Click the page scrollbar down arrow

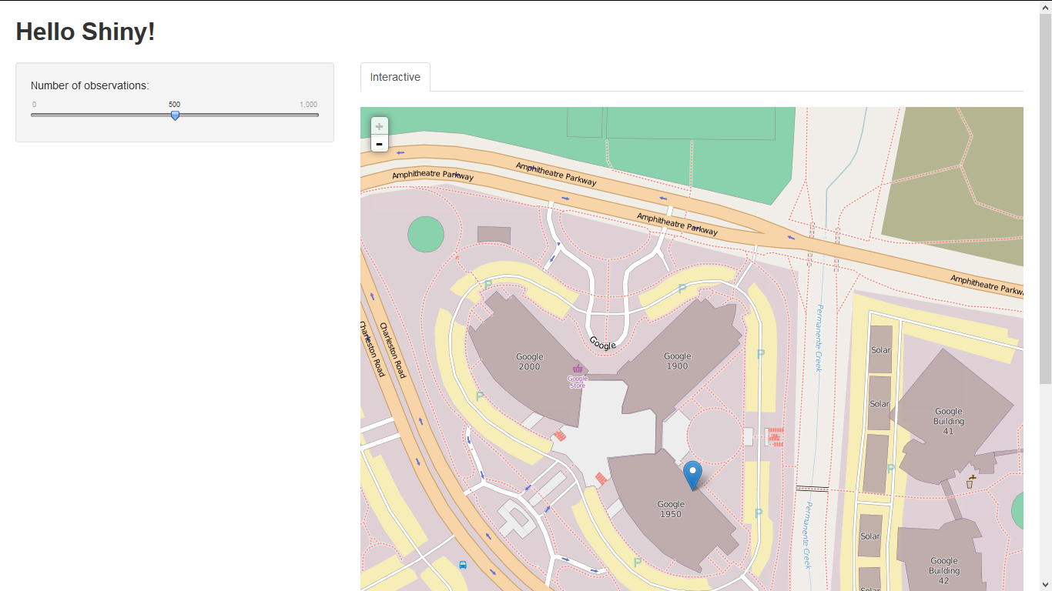click(1045, 584)
